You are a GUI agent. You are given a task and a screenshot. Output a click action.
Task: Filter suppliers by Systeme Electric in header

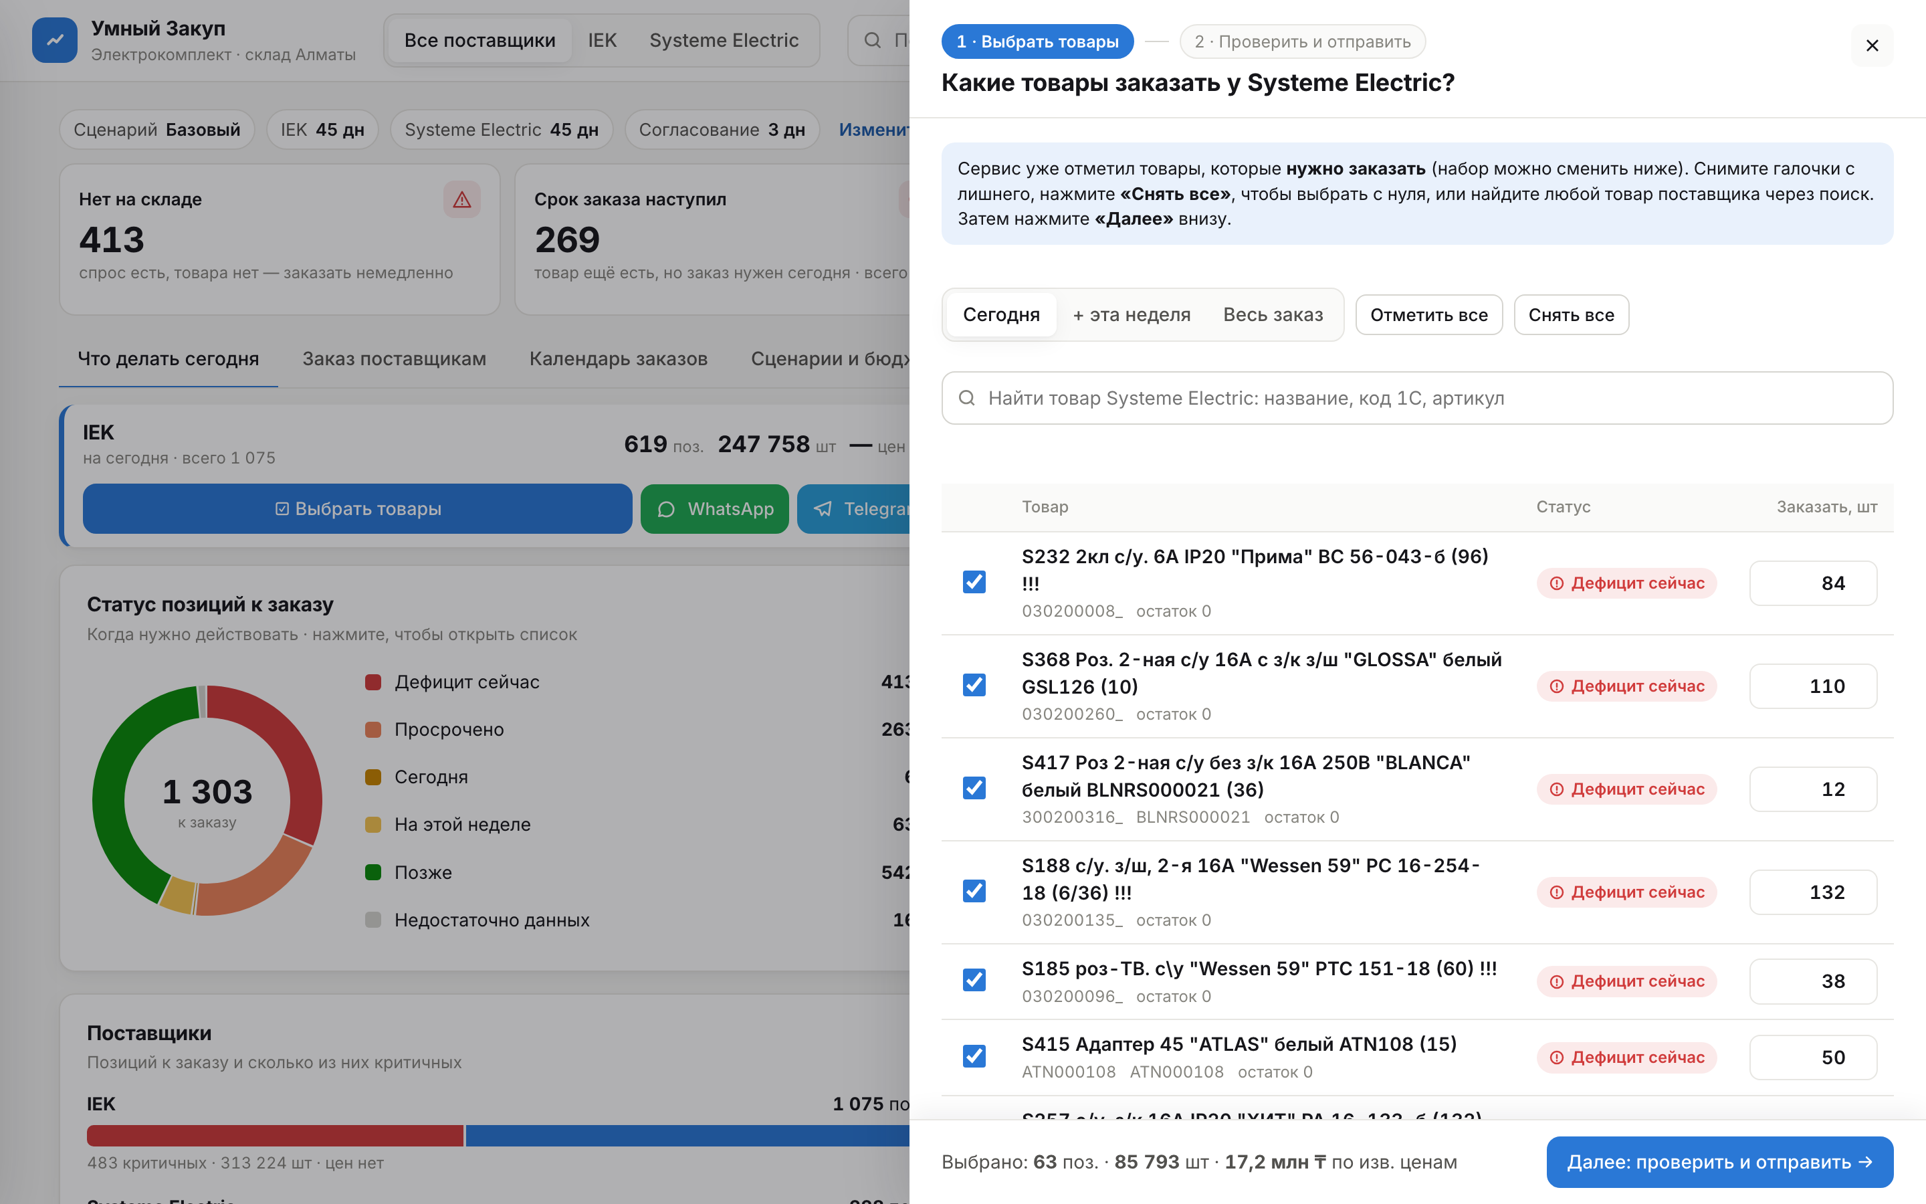coord(724,40)
